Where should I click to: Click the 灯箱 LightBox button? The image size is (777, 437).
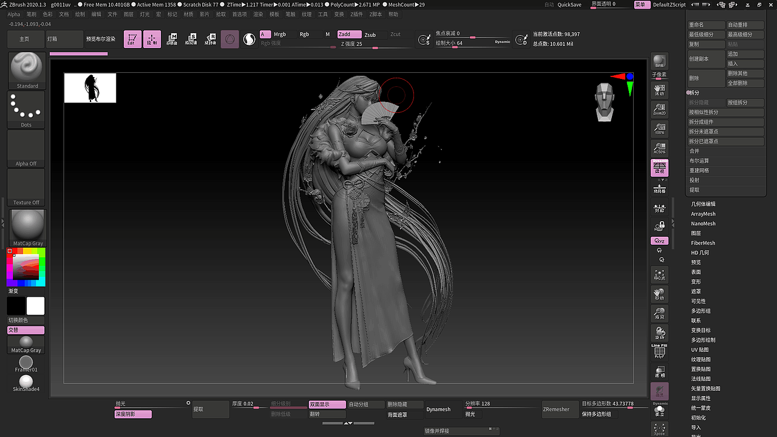click(64, 39)
